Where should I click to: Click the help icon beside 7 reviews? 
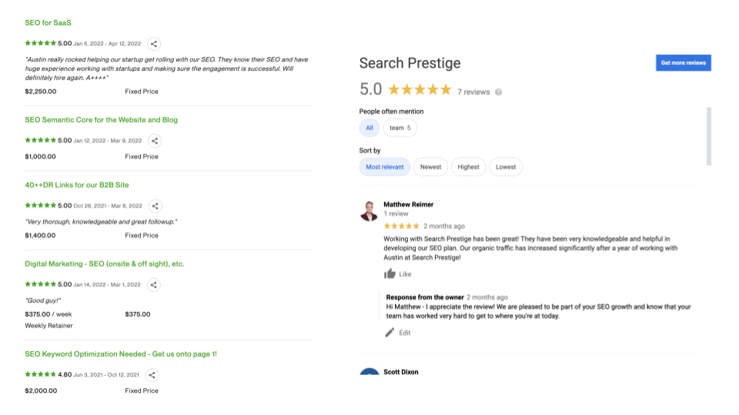499,92
